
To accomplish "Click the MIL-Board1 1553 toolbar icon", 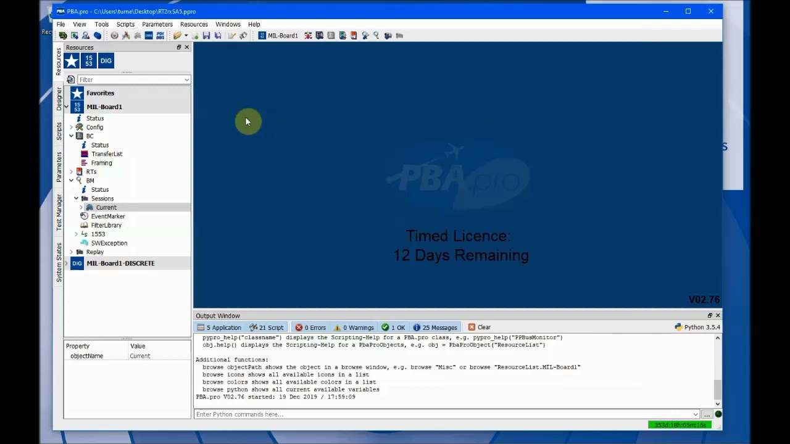I will (x=262, y=36).
